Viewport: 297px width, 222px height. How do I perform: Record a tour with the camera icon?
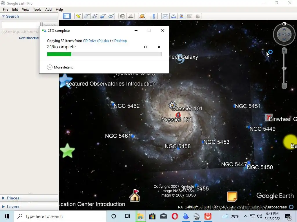(111, 16)
